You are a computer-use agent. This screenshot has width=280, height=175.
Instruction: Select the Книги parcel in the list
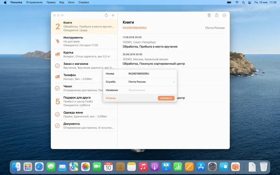(84, 27)
